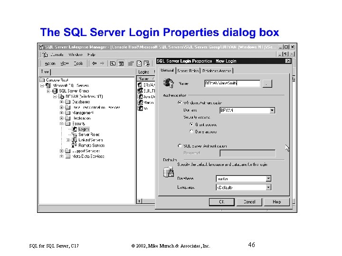Click the John login icon in list
Image resolution: width=342 pixels, height=256 pixels.
coord(140,96)
